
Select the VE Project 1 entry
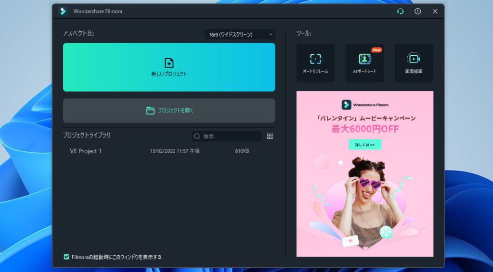point(169,151)
